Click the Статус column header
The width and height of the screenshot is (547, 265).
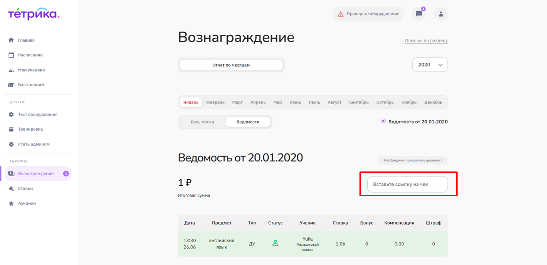point(275,223)
